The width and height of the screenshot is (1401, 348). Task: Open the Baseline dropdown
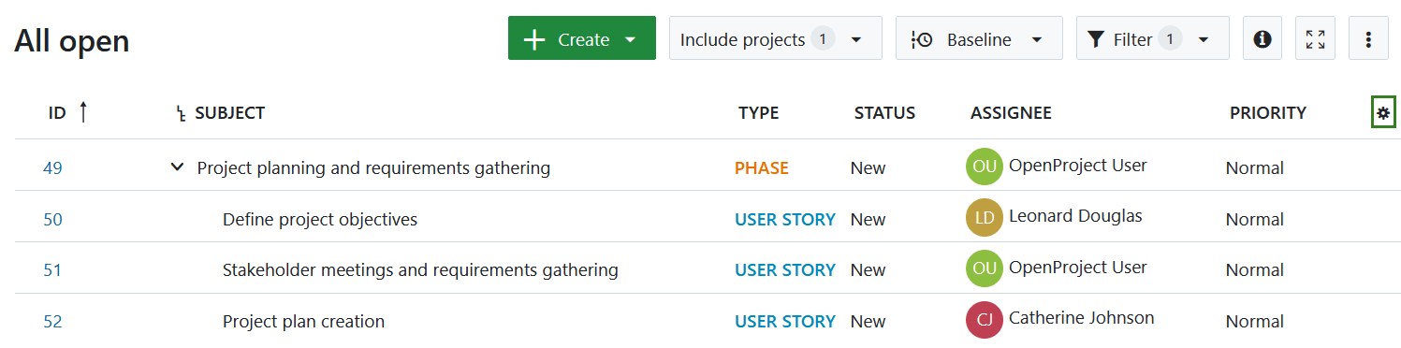tap(979, 39)
